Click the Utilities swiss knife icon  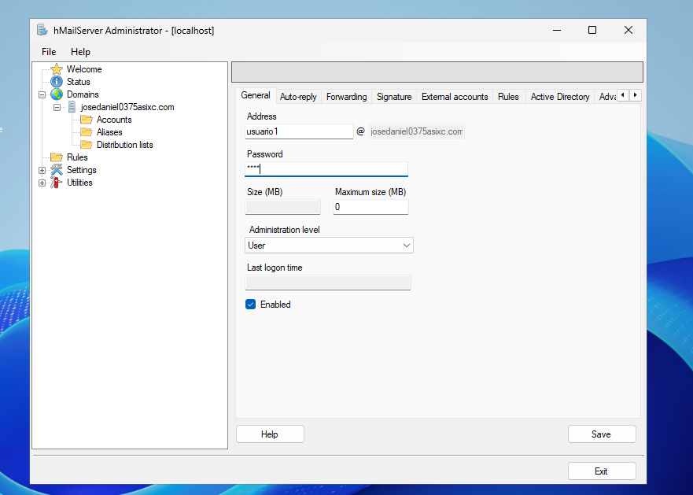(56, 183)
